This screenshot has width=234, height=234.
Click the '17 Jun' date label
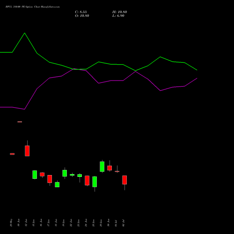pyautogui.click(x=49, y=223)
